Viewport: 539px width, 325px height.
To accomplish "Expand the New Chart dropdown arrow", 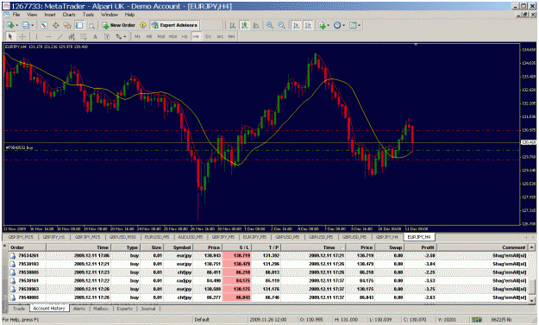I will point(16,25).
